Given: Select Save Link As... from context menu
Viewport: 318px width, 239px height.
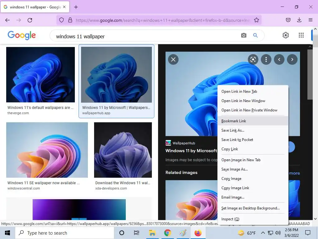Looking at the screenshot, I should [x=253, y=130].
